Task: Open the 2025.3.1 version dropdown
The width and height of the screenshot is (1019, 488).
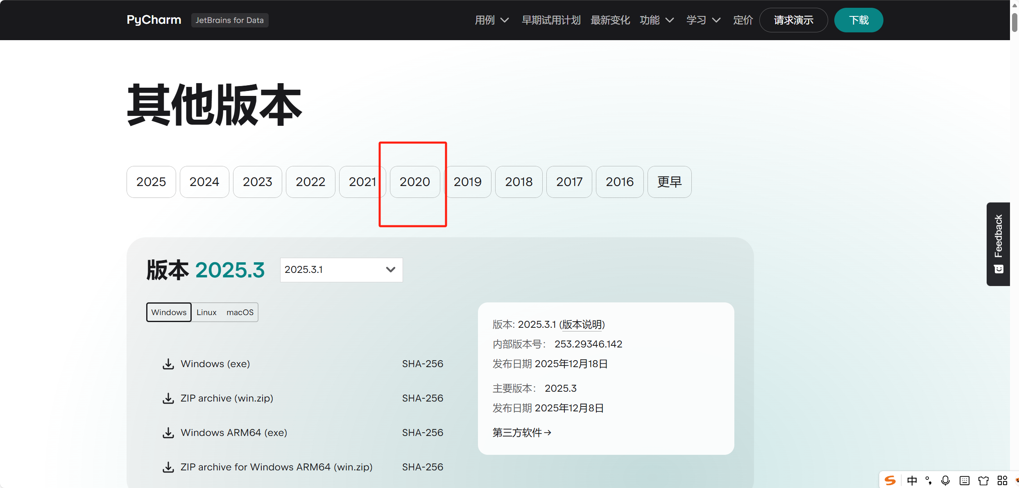Action: click(341, 270)
